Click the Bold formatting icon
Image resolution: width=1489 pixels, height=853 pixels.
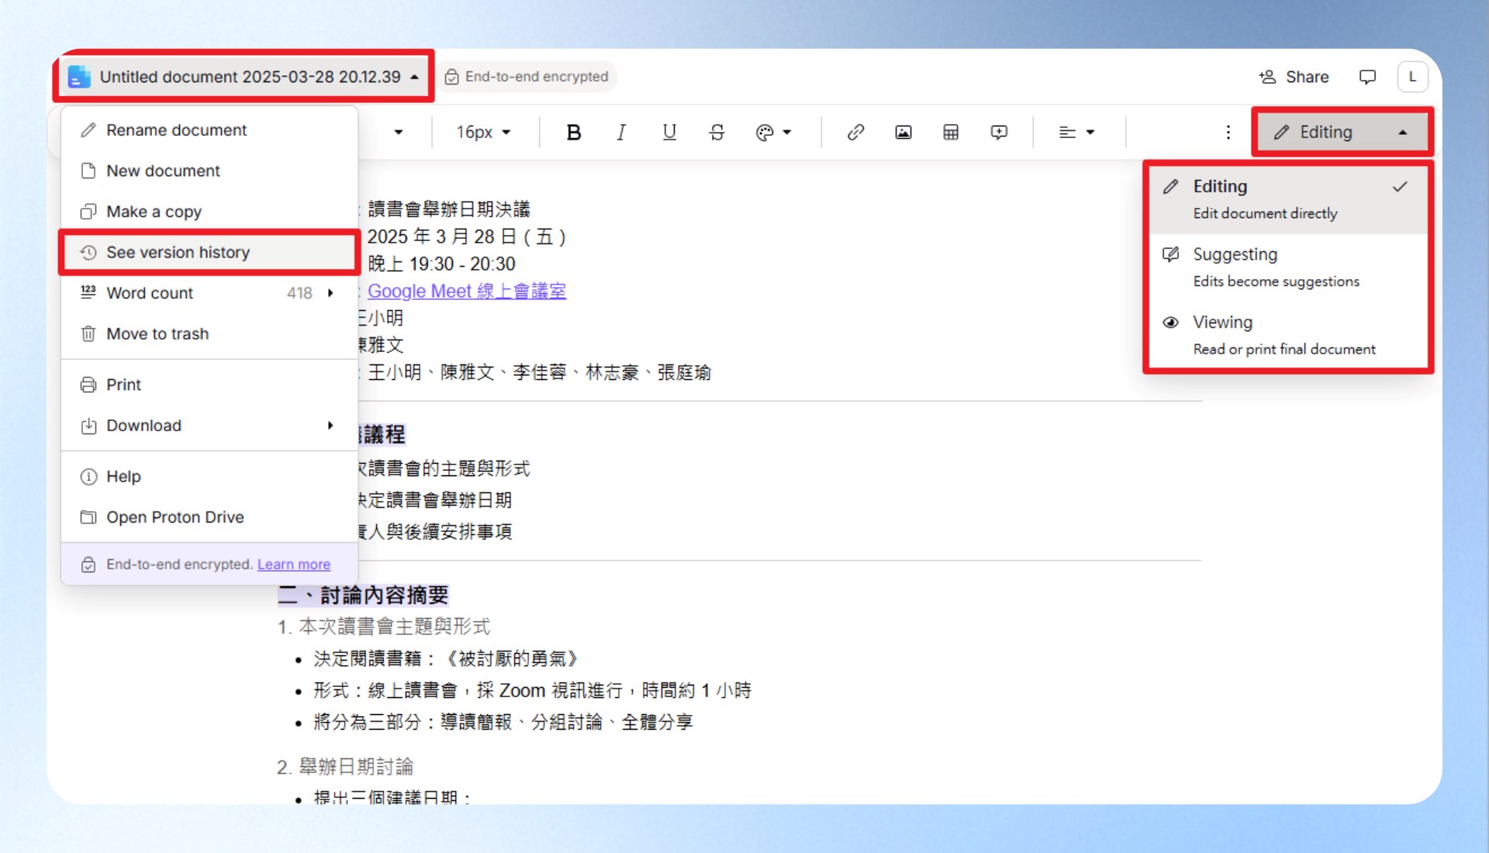pyautogui.click(x=574, y=133)
